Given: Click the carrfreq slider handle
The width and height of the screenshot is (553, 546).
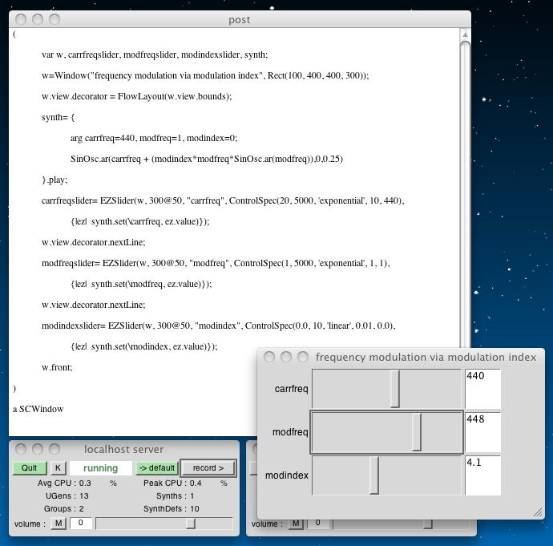Looking at the screenshot, I should 395,390.
